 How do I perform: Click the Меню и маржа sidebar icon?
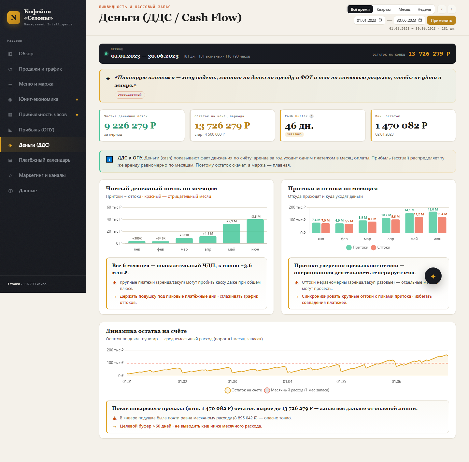pos(10,84)
